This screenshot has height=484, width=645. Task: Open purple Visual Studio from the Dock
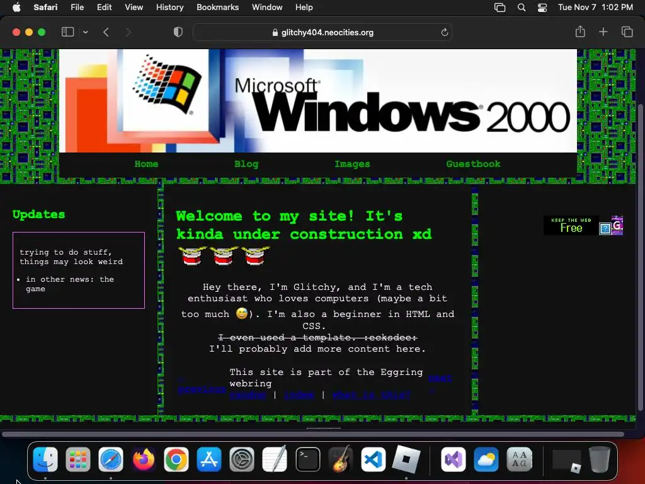(453, 459)
